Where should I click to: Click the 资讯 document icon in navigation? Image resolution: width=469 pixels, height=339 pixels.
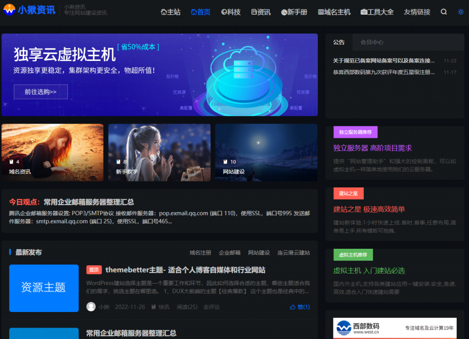click(253, 12)
